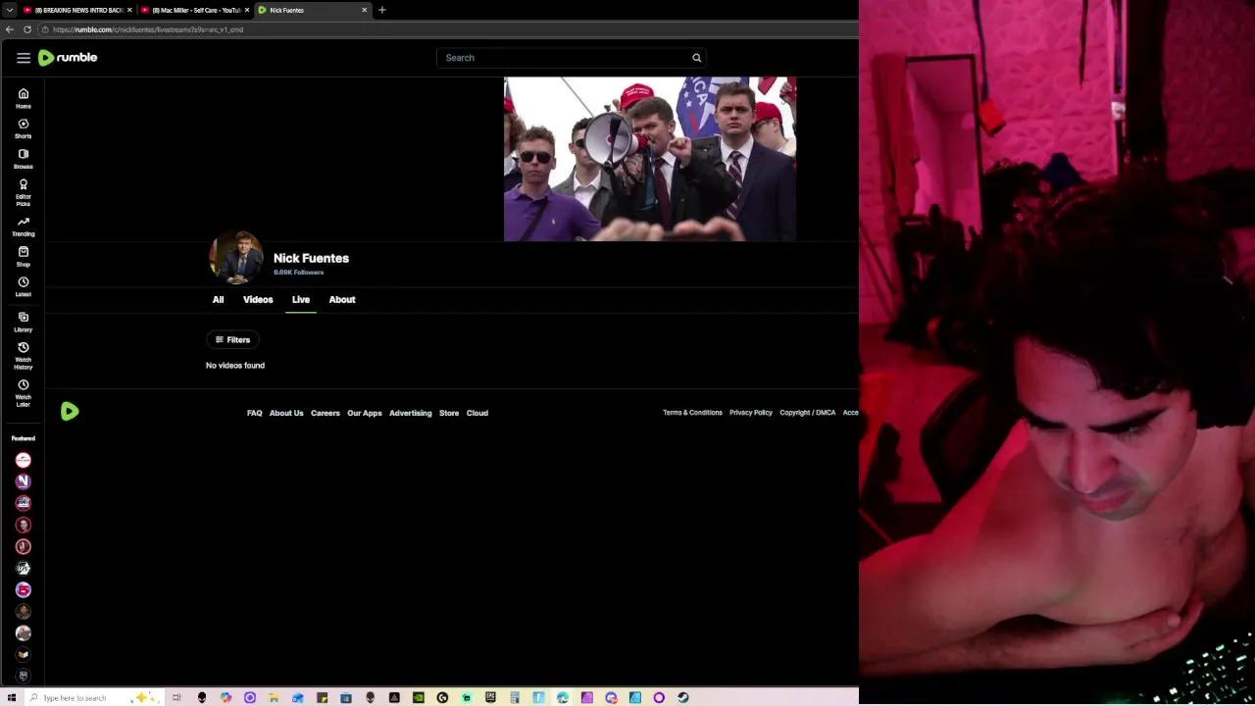Viewport: 1255px width, 706px height.
Task: Open the FAQ footer link
Action: point(254,413)
